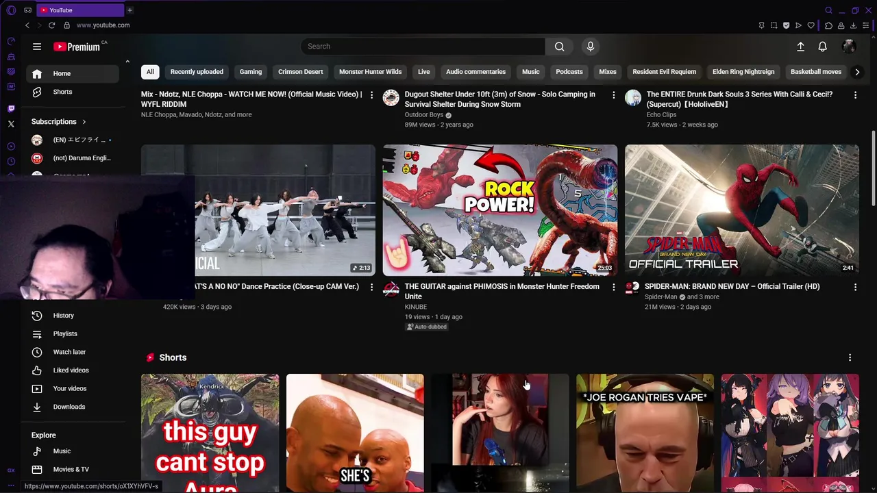
Task: Open more options for Dugout Shelter video
Action: [613, 94]
